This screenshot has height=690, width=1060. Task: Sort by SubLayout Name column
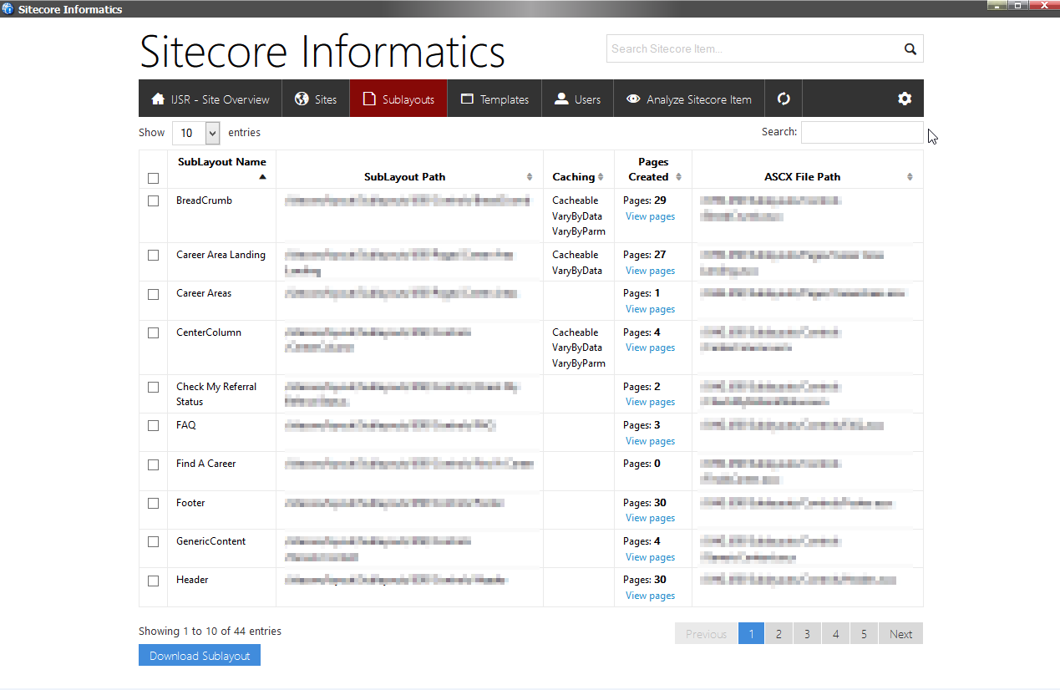[x=221, y=169]
